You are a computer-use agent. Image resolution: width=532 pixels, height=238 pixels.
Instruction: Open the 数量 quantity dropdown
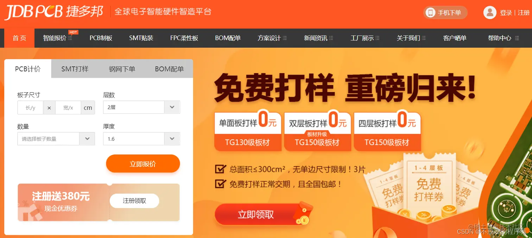(56, 139)
